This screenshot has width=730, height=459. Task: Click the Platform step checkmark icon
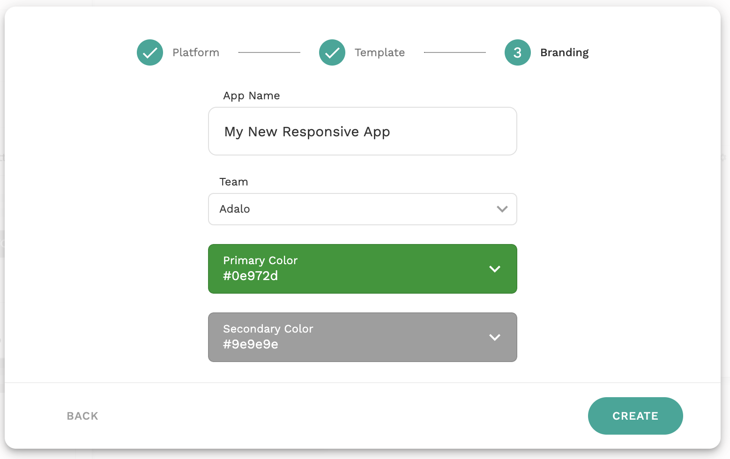150,52
